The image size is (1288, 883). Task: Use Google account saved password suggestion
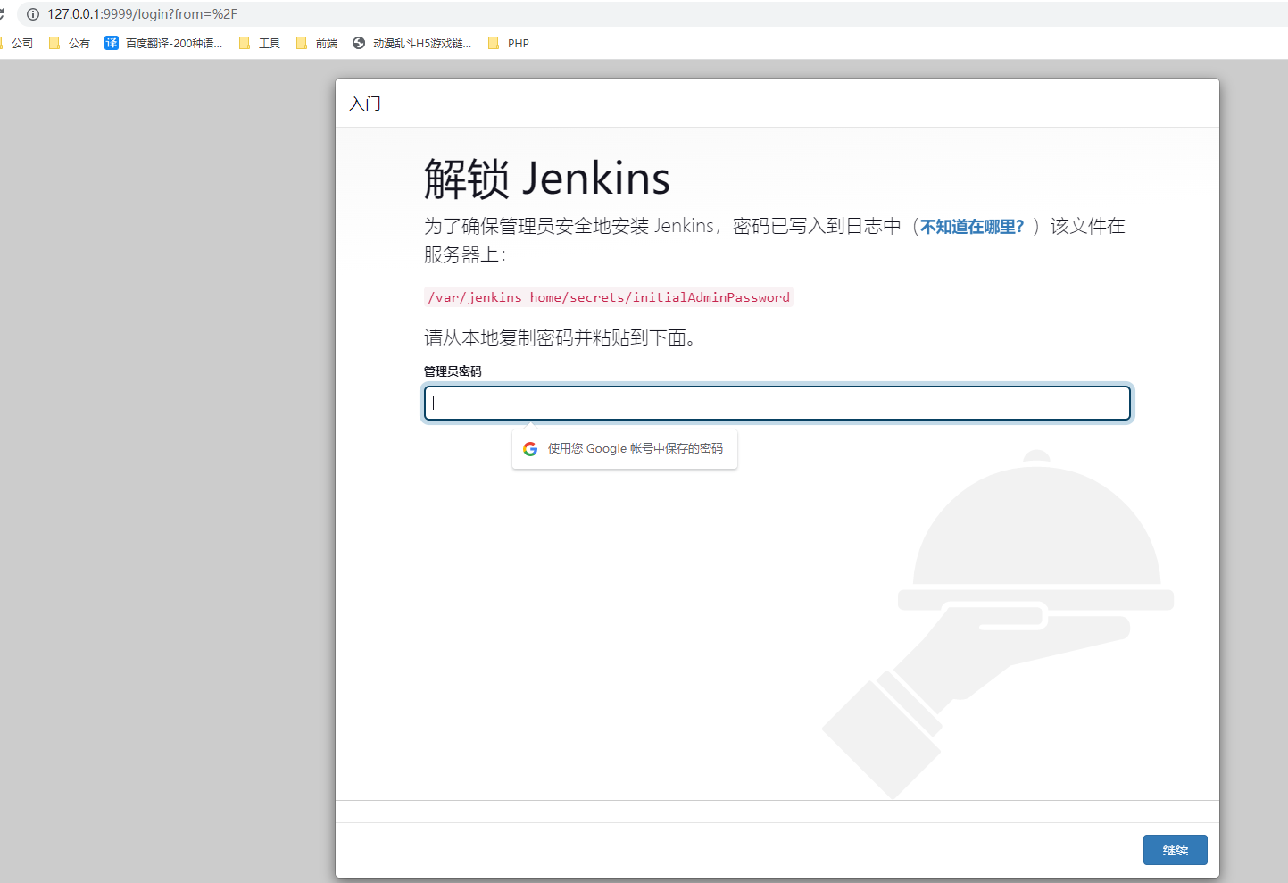[625, 449]
